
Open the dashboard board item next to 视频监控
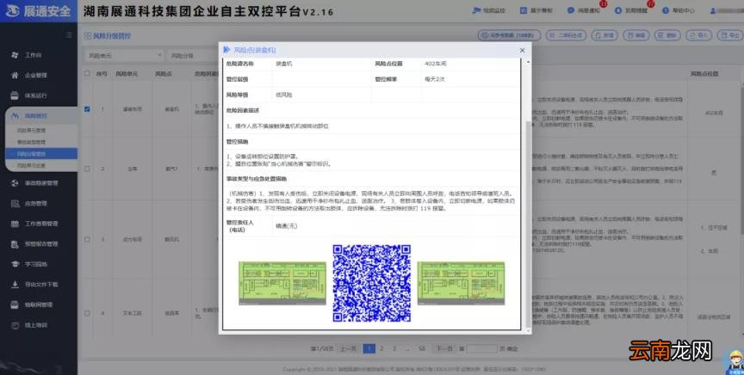(536, 10)
